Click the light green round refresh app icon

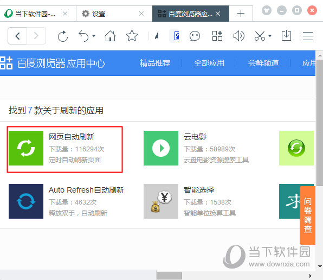296,148
